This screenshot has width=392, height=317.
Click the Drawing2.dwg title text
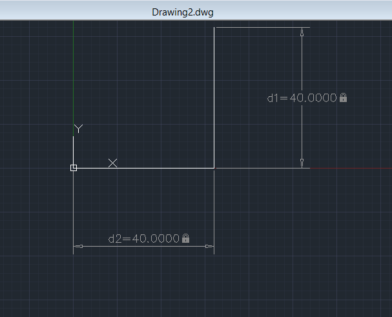[x=183, y=12]
